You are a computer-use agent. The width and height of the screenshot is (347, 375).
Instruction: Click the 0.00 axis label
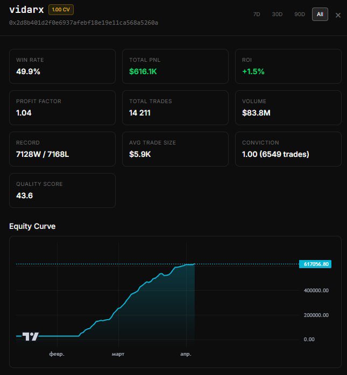[x=309, y=340]
